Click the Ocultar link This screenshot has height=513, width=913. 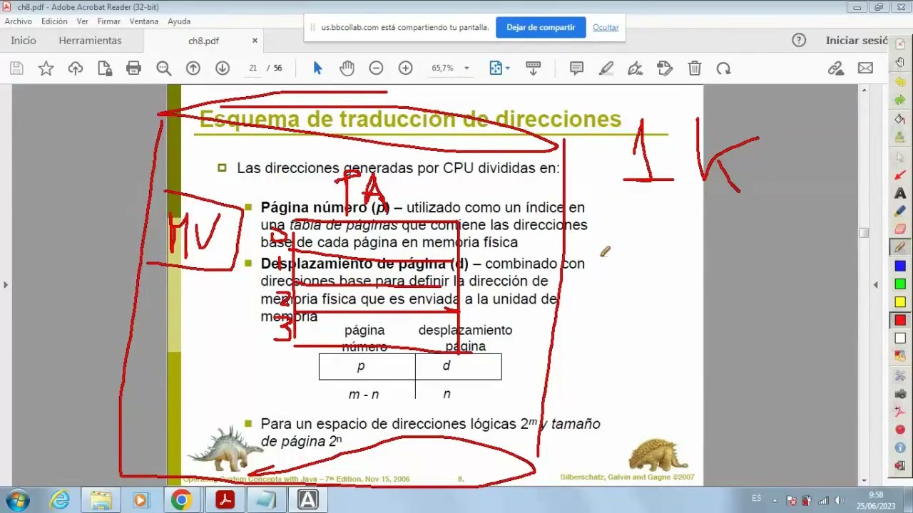pos(606,27)
